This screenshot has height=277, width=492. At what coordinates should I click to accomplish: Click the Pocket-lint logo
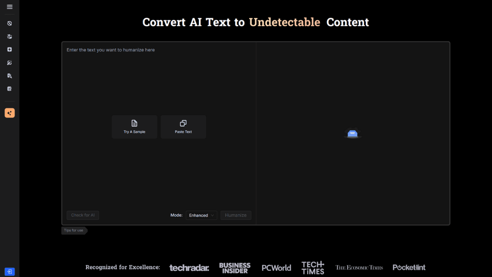tap(409, 268)
